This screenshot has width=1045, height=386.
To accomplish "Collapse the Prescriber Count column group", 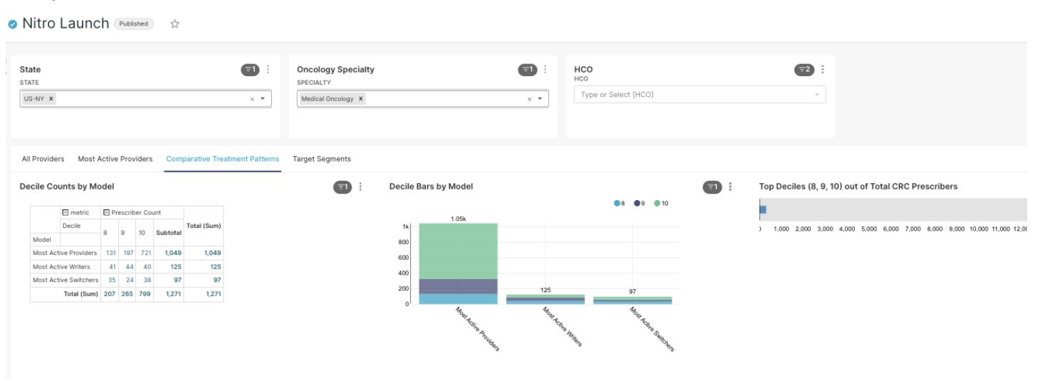I will (x=106, y=213).
